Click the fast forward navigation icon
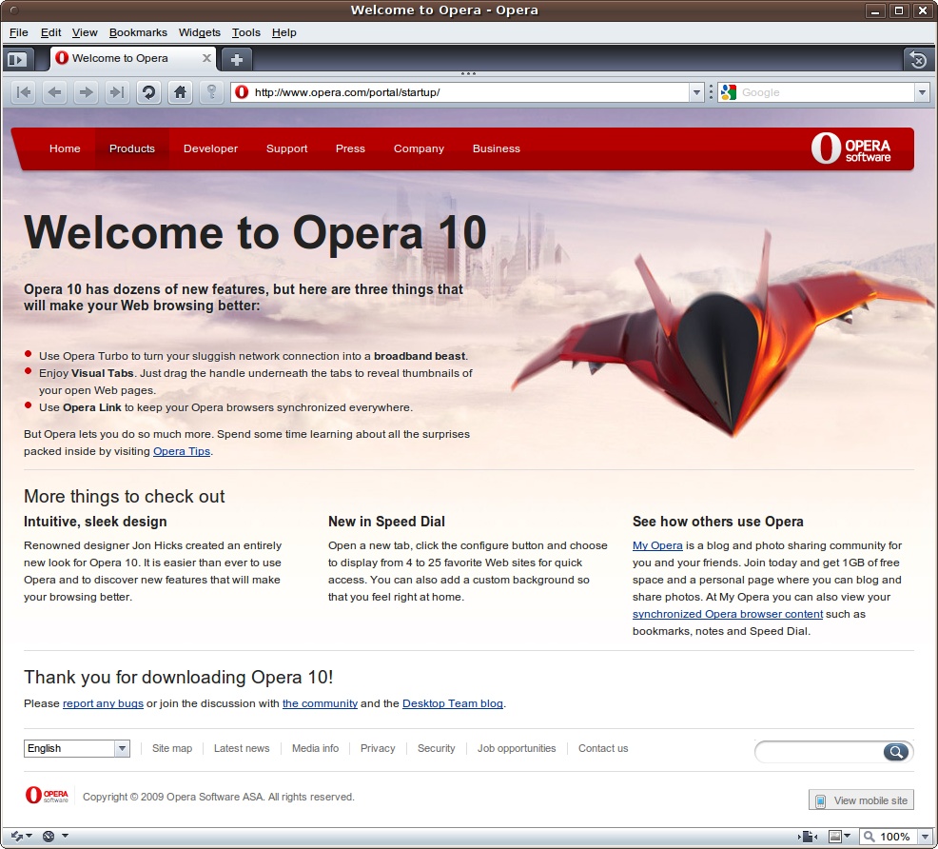Screen dimensions: 938x849 pos(116,92)
